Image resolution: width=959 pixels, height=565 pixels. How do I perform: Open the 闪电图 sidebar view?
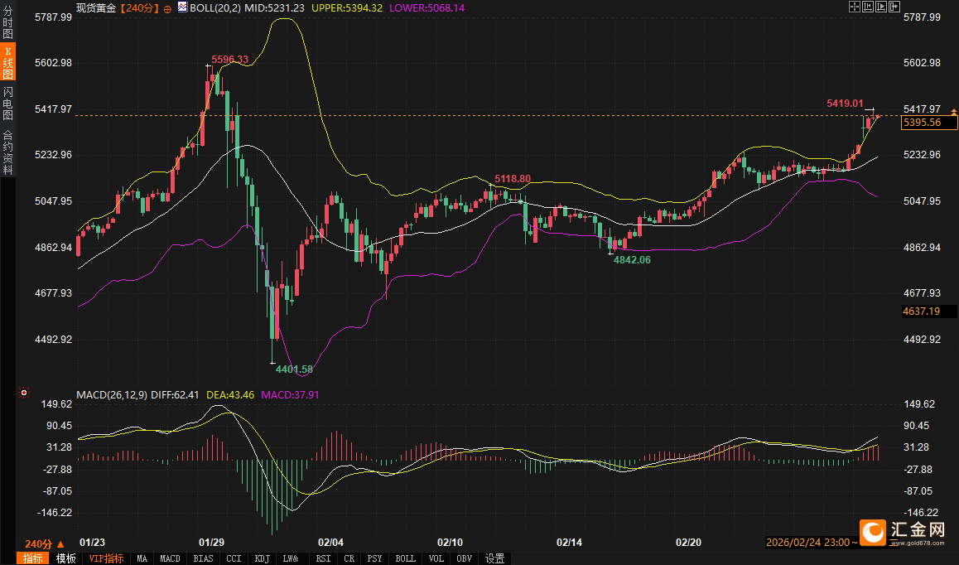click(x=8, y=102)
